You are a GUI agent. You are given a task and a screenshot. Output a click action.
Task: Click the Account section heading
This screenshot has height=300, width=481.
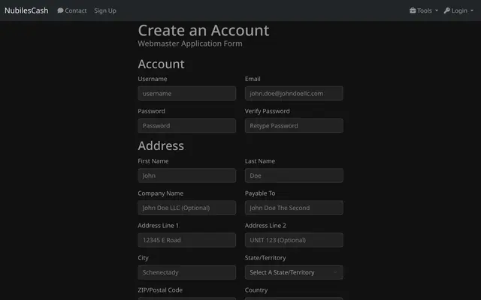pos(161,64)
